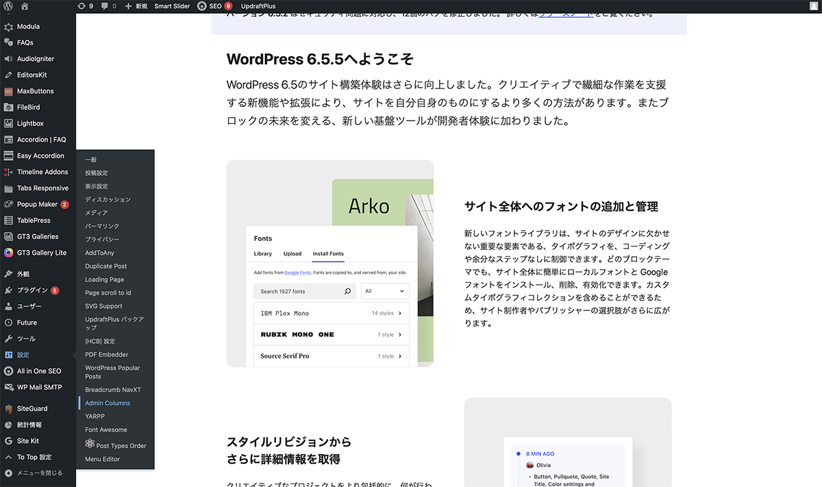The height and width of the screenshot is (487, 822).
Task: Click the 新規 button in admin bar
Action: 136,6
